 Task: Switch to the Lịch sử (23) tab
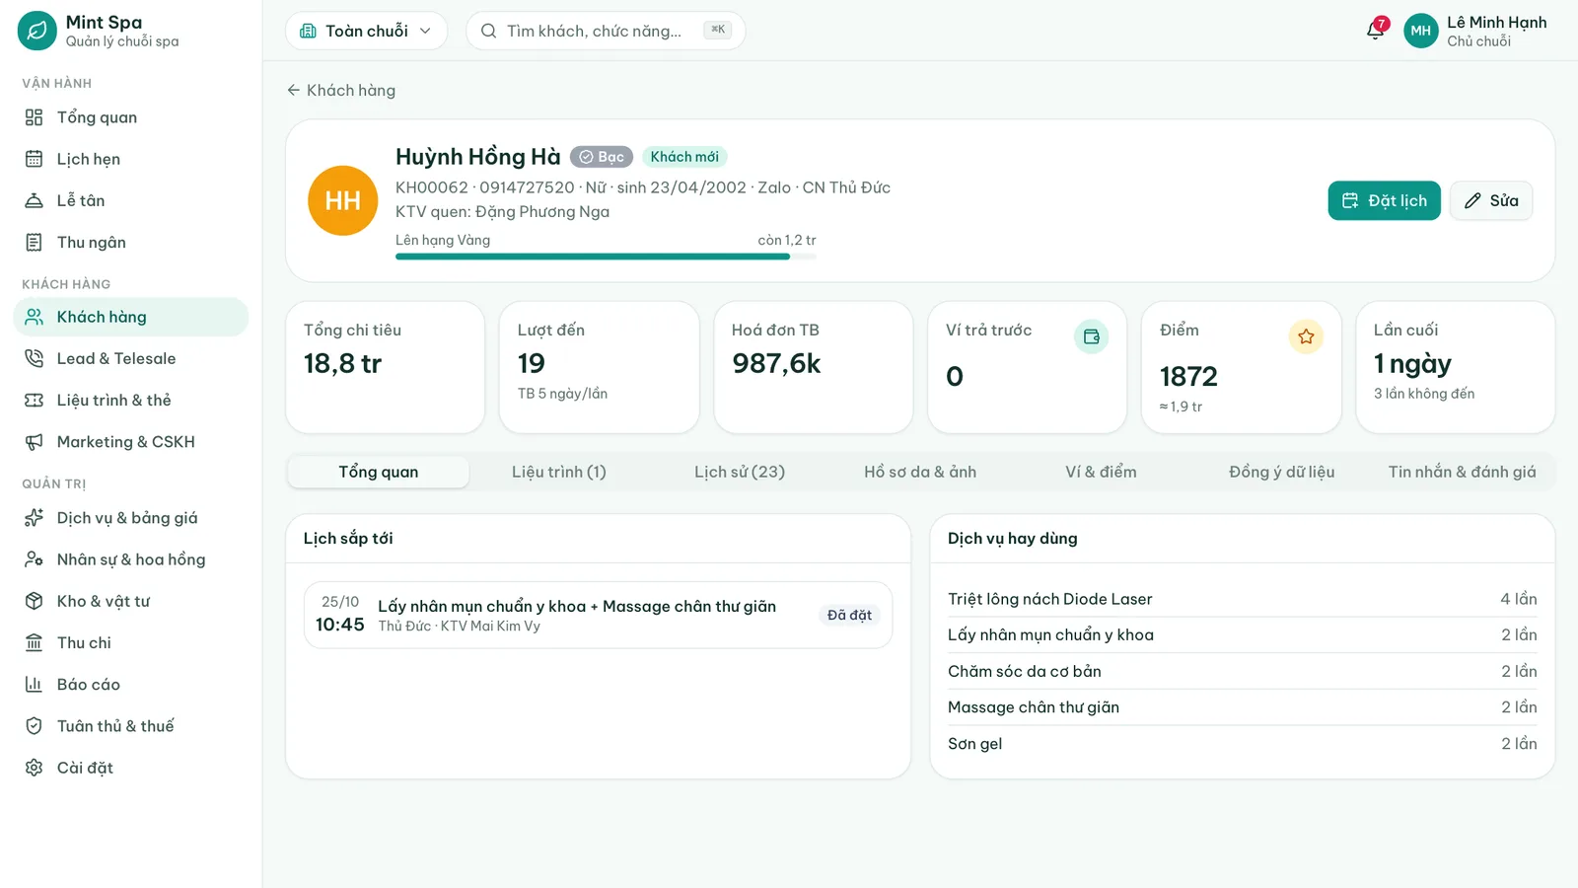pyautogui.click(x=740, y=472)
